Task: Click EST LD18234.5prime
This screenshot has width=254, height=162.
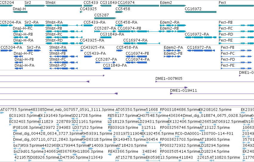Action: tap(214, 152)
